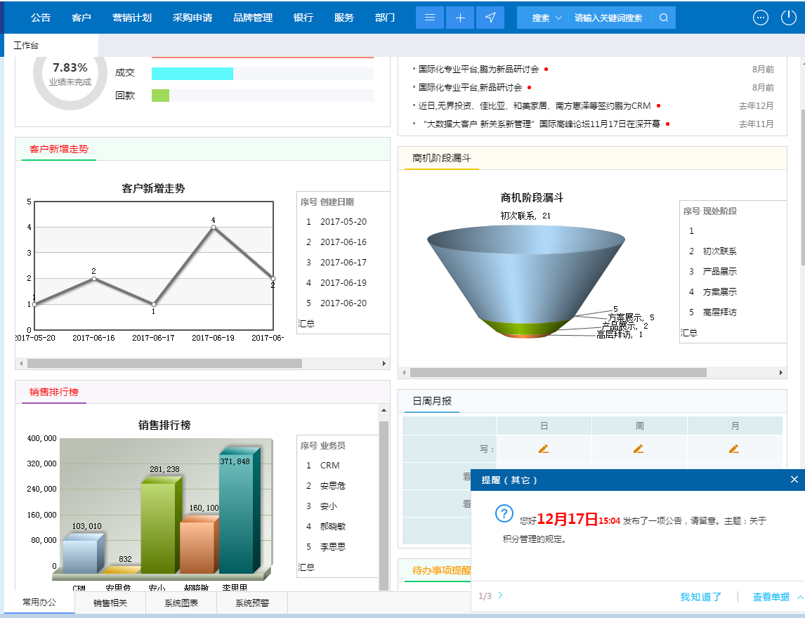Advance reminder with the 1/3 arrow
The image size is (805, 618).
499,596
